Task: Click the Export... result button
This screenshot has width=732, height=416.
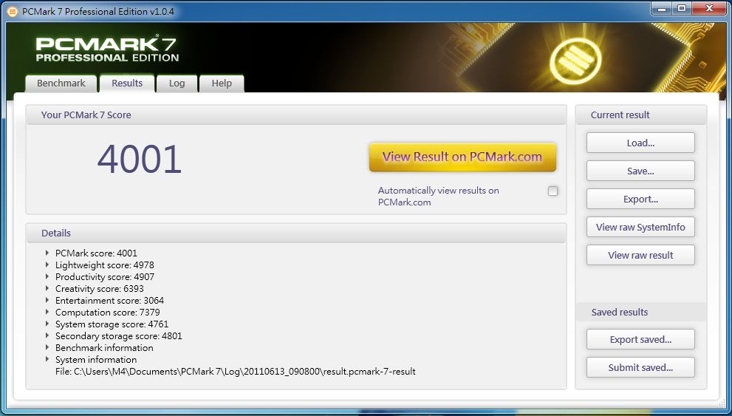Action: pyautogui.click(x=640, y=200)
